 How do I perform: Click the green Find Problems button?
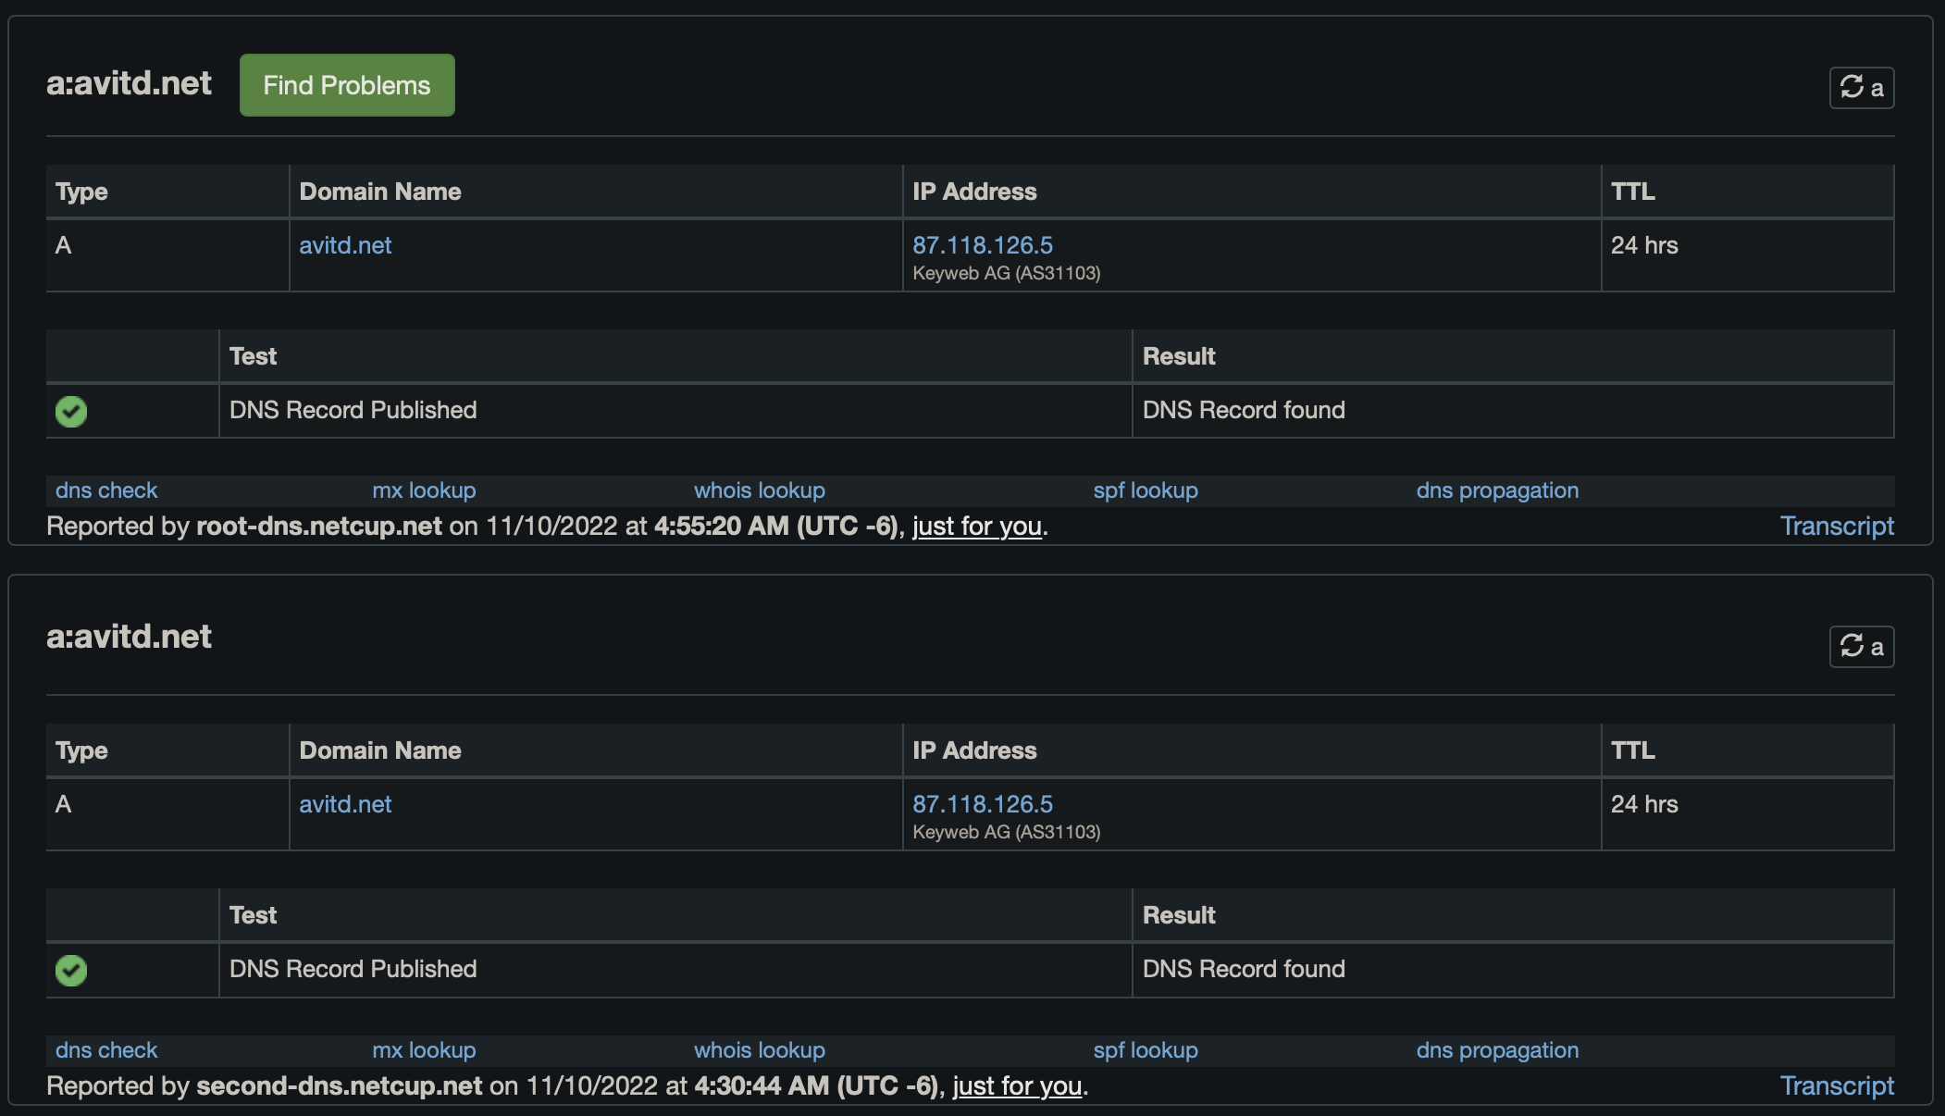(x=347, y=85)
